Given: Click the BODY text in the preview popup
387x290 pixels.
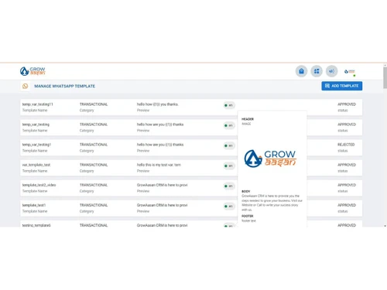Looking at the screenshot, I should [272, 203].
